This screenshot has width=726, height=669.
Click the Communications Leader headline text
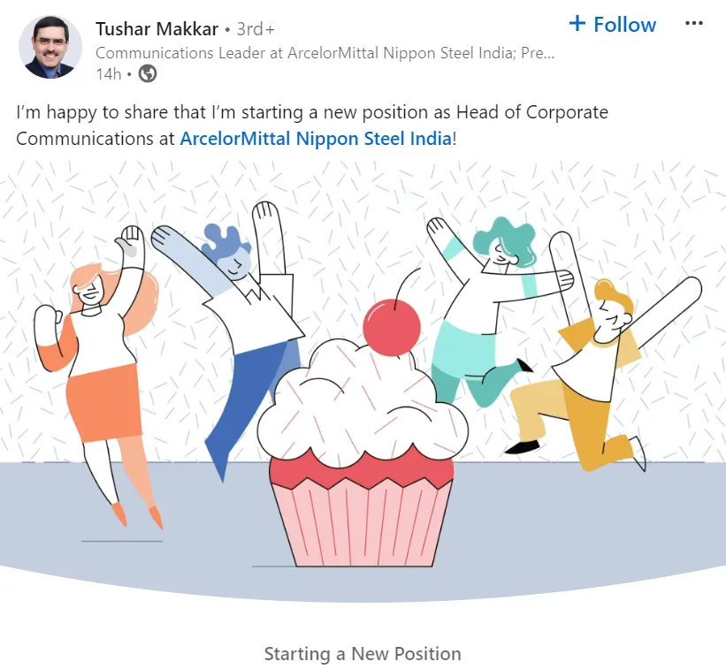point(325,53)
